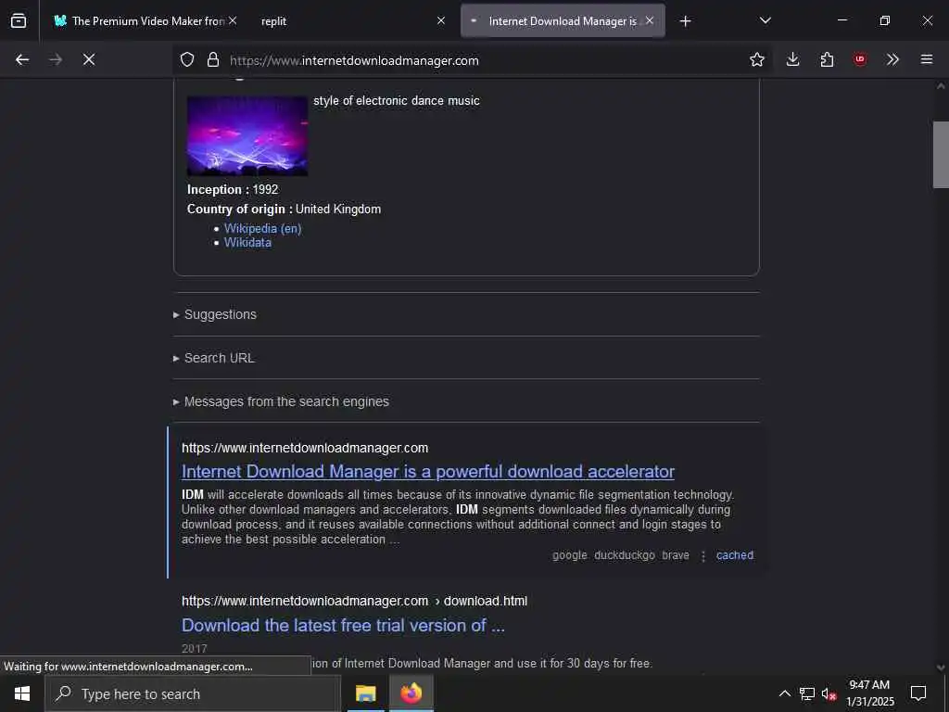Open a new tab with the plus button
The width and height of the screenshot is (949, 712).
pyautogui.click(x=685, y=21)
